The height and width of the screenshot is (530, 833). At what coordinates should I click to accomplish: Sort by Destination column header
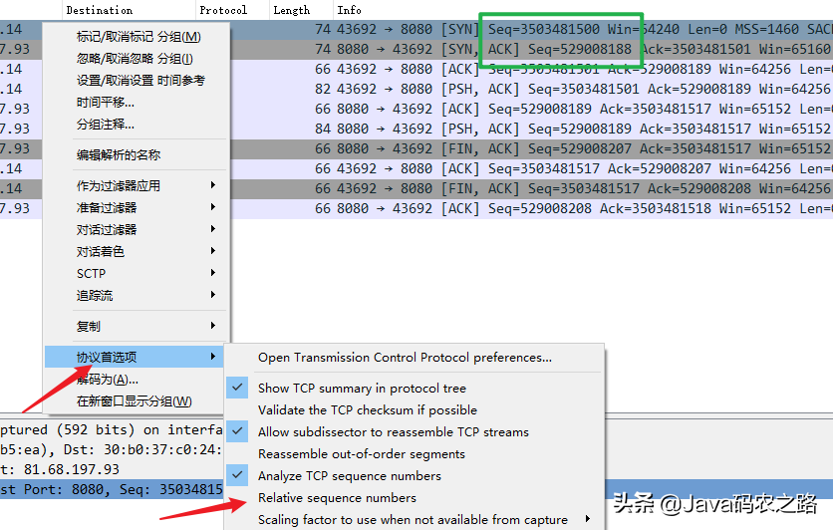[x=130, y=10]
